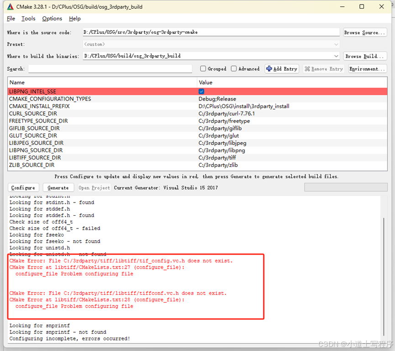
Task: Open the Options menu
Action: [52, 18]
